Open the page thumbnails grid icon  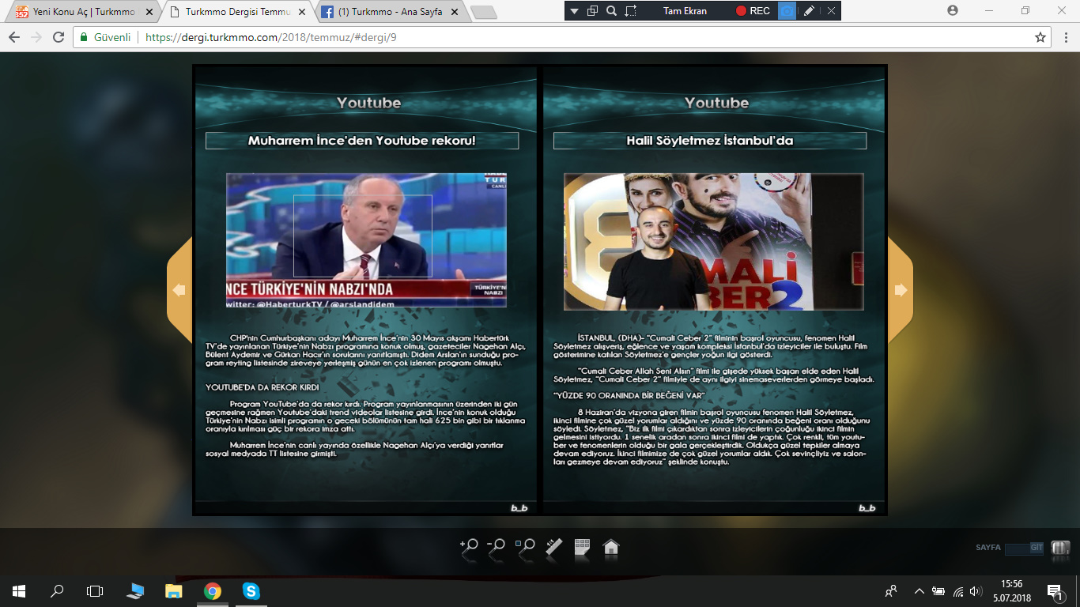[582, 547]
